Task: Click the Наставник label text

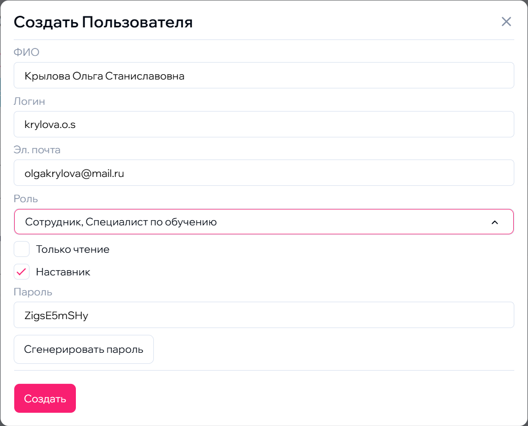Action: point(63,272)
